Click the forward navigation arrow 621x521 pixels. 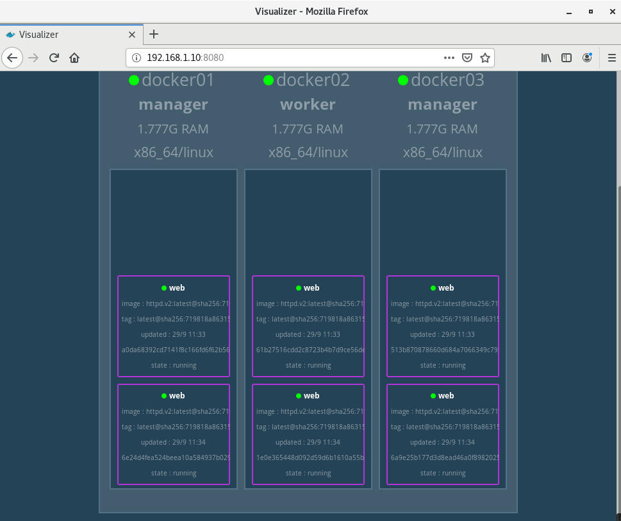click(33, 58)
